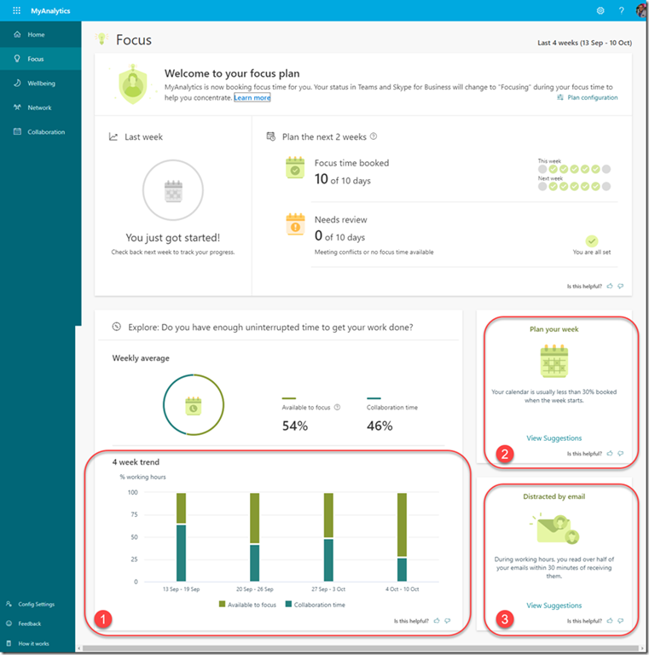Select Network in the left navigation
649x655 pixels.
tap(39, 107)
